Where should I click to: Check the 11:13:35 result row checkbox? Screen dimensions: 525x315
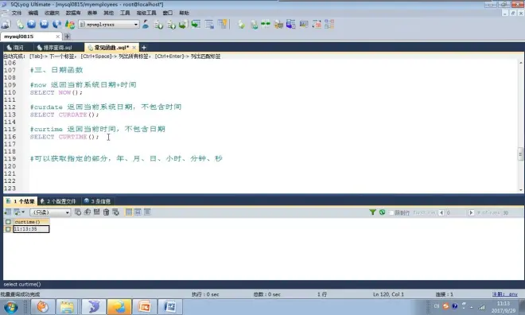pos(8,229)
